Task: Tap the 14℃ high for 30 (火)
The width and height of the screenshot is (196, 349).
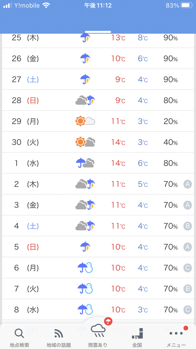Action: click(118, 142)
